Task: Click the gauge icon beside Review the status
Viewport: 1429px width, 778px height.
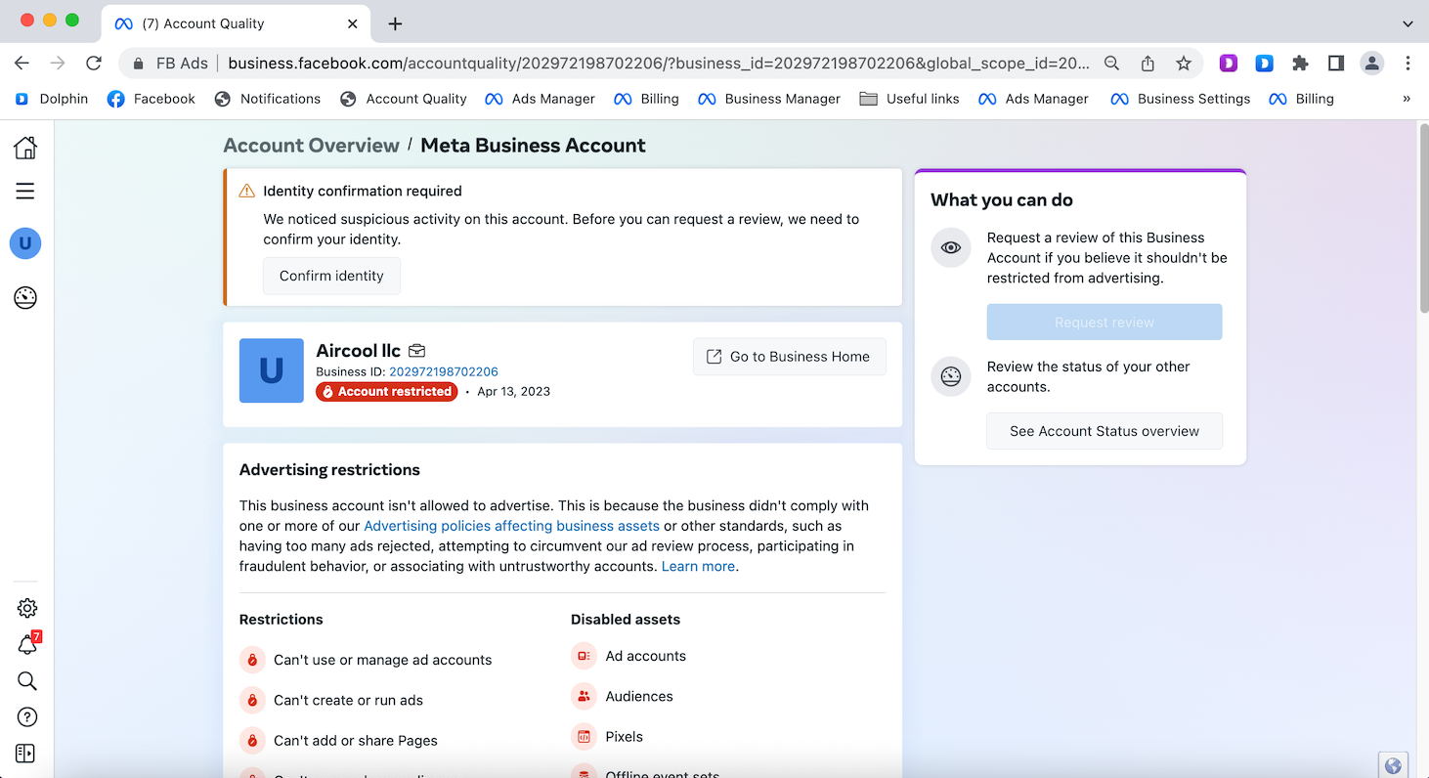Action: tap(951, 376)
